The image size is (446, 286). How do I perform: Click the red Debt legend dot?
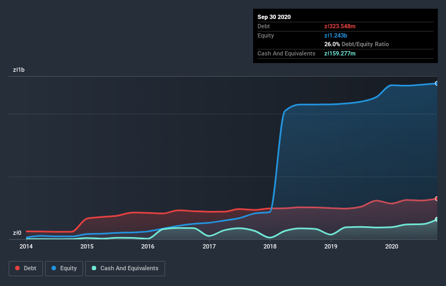click(x=17, y=268)
